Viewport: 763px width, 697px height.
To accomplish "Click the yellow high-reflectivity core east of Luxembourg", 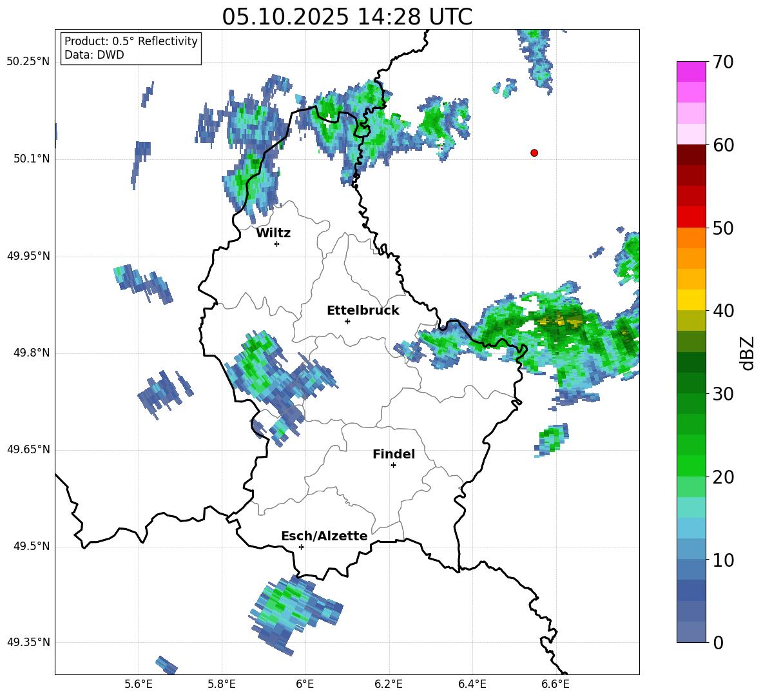I will 559,320.
